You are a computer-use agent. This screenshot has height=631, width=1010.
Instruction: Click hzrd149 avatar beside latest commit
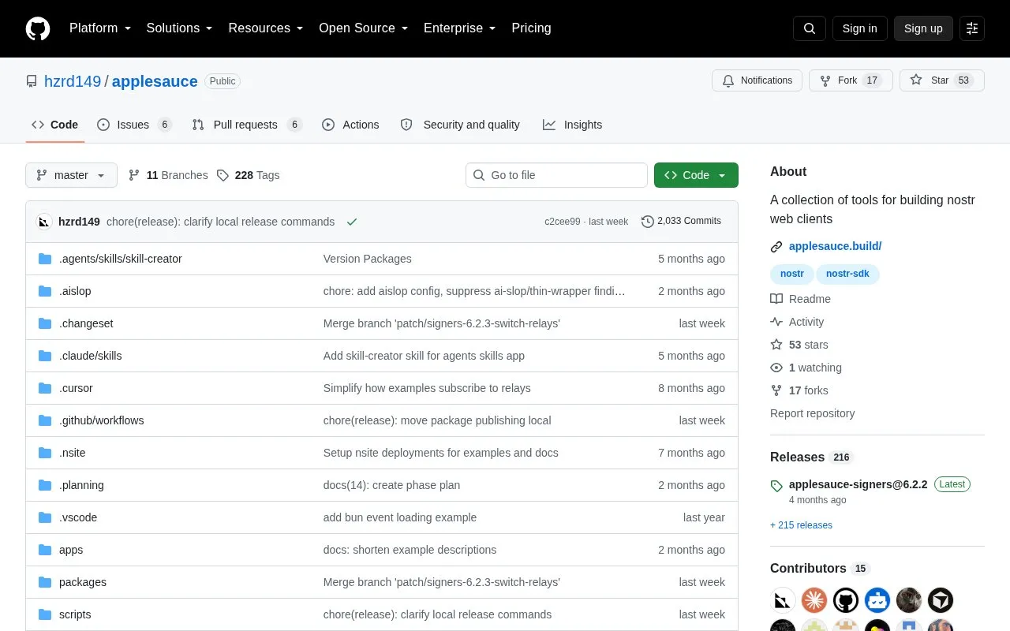44,222
